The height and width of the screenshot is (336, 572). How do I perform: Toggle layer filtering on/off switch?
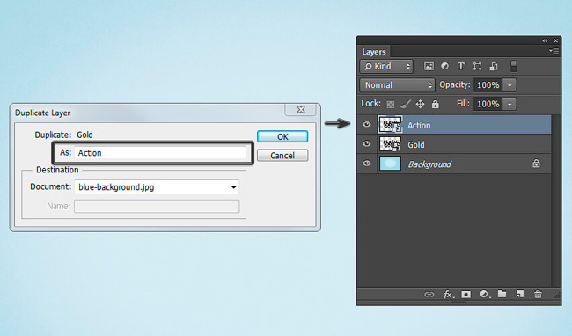tap(513, 66)
